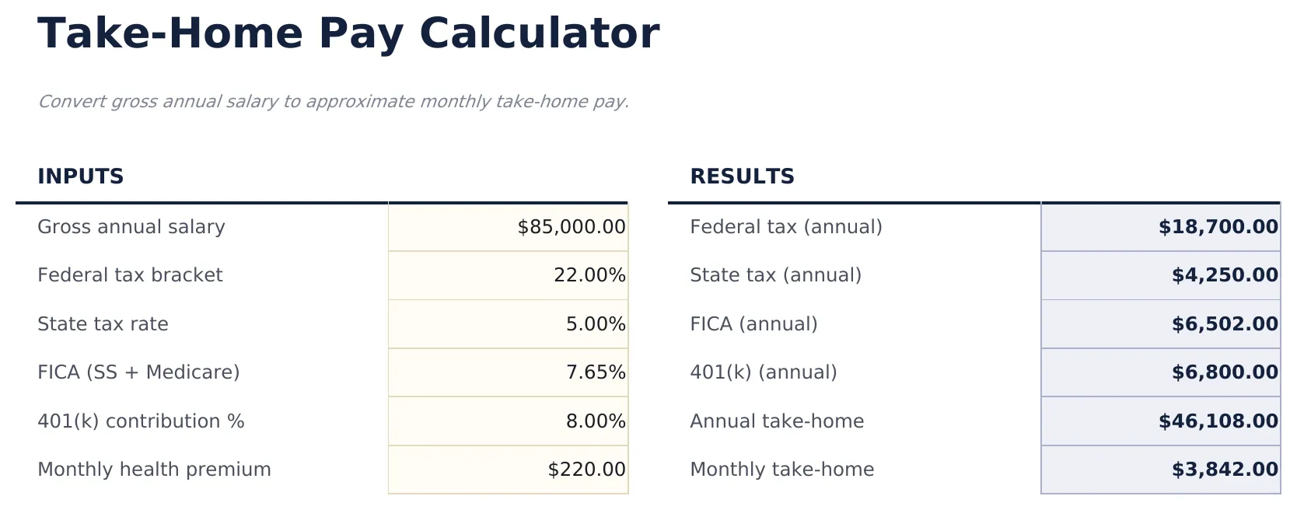Click the Gross annual salary label
The height and width of the screenshot is (510, 1297).
[x=131, y=227]
